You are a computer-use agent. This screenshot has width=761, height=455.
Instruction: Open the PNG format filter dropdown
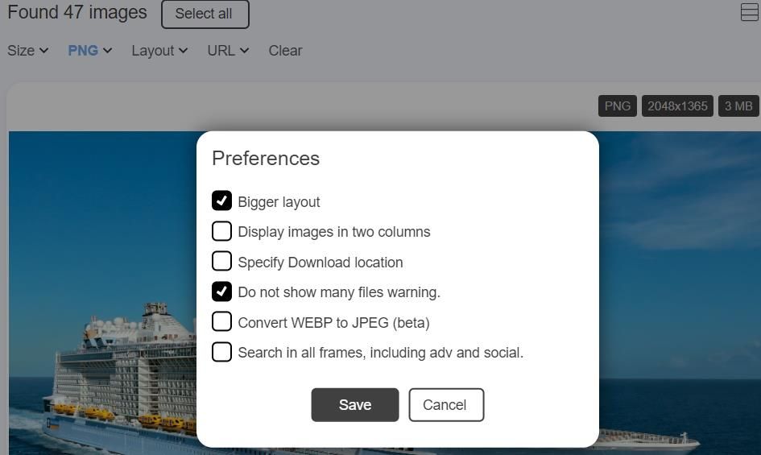pyautogui.click(x=89, y=51)
